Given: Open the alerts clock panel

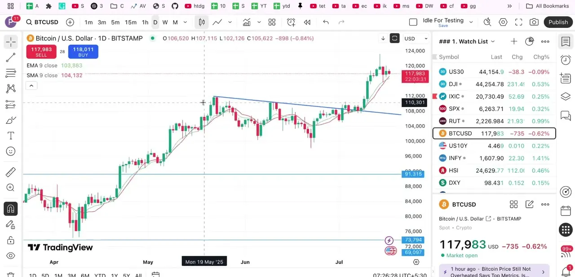Looking at the screenshot, I should [x=566, y=60].
